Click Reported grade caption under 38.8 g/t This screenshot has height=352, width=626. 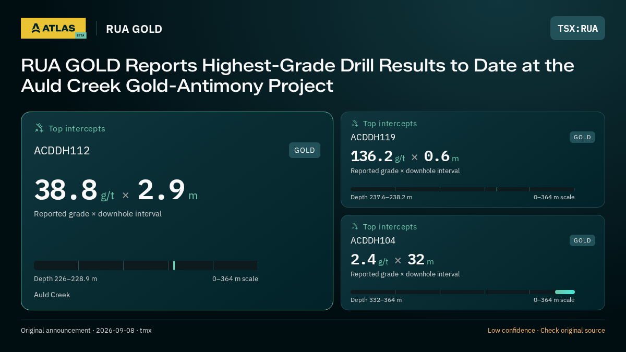coord(98,214)
